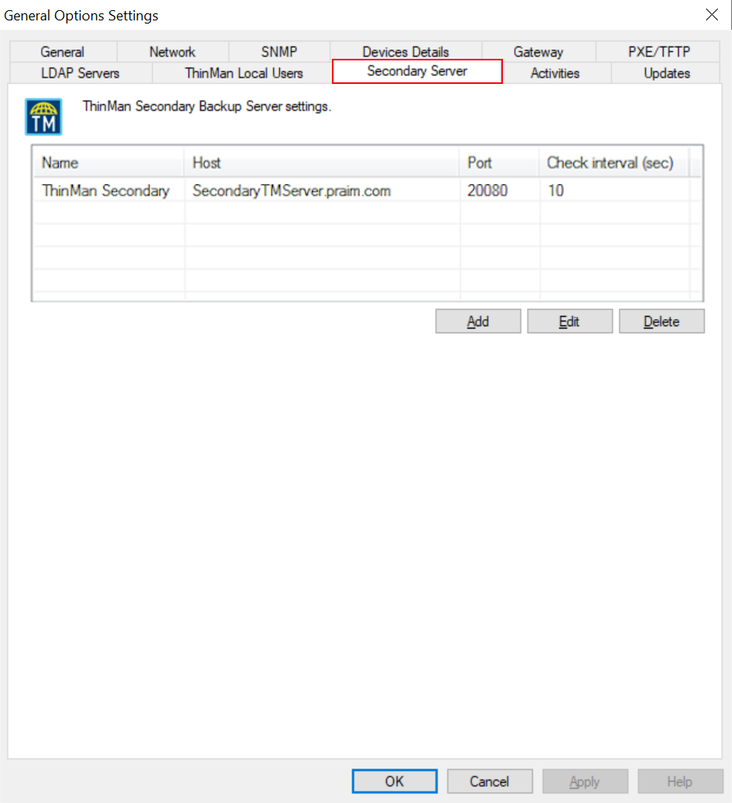This screenshot has width=732, height=803.
Task: Switch to the PXE/TFTP tab
Action: (659, 52)
